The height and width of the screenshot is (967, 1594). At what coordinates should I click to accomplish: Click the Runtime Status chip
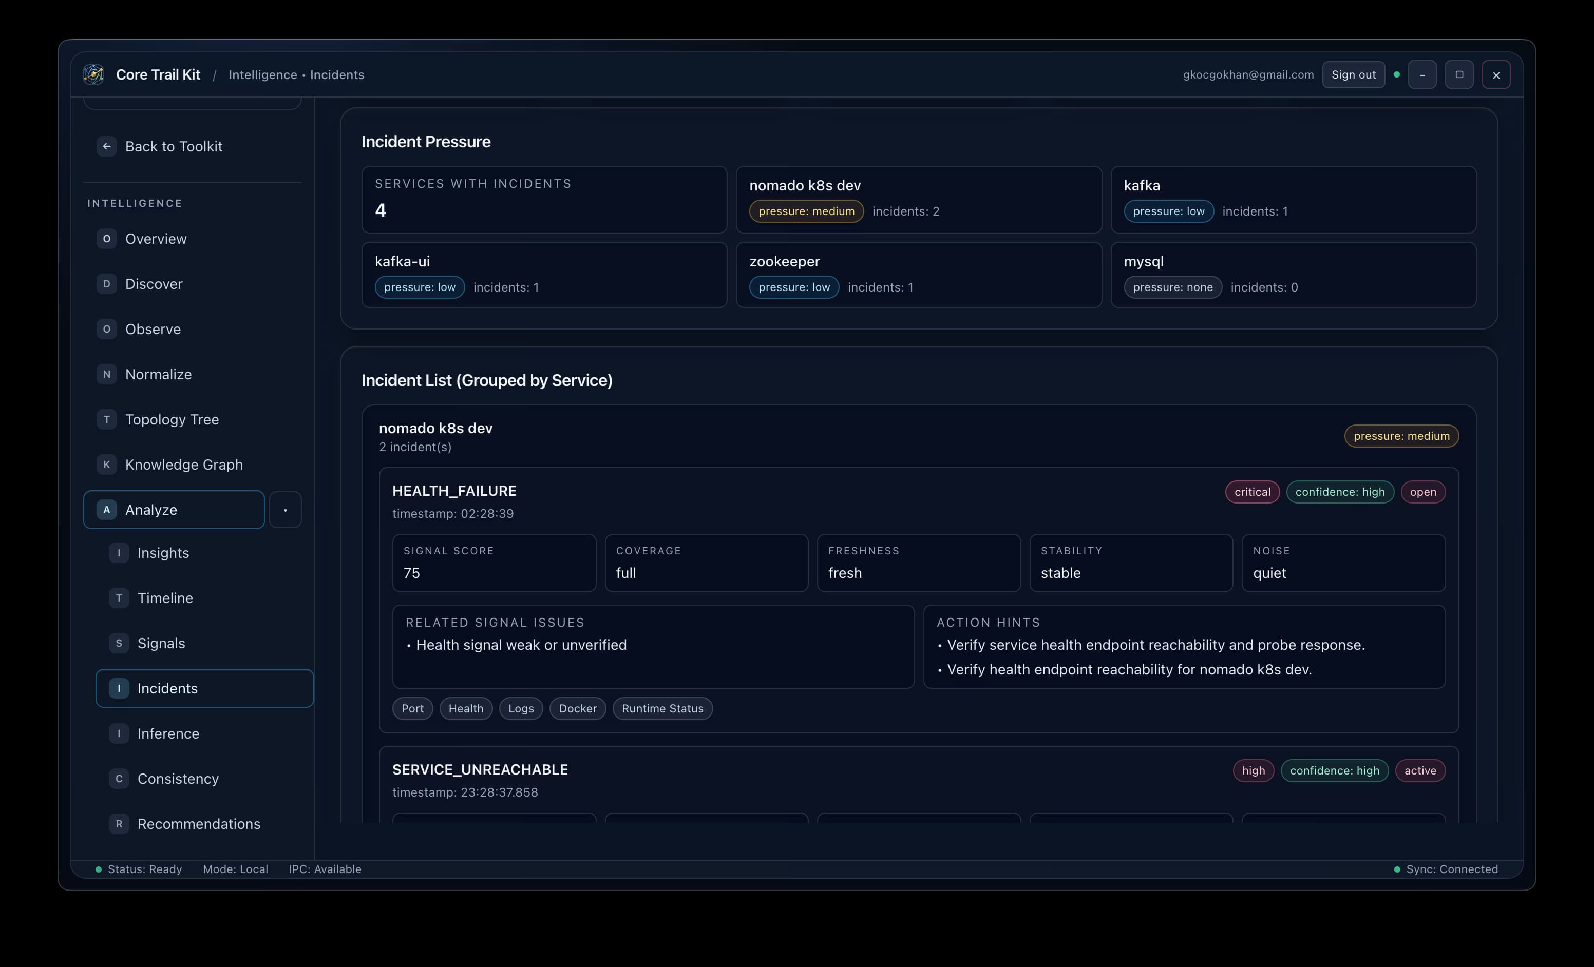pyautogui.click(x=662, y=708)
